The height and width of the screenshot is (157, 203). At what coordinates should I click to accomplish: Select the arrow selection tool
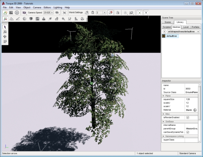pyautogui.click(x=5, y=27)
